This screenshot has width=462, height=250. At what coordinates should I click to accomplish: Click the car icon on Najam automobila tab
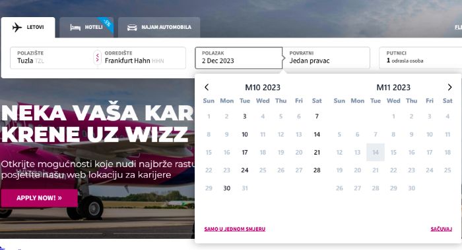click(132, 28)
